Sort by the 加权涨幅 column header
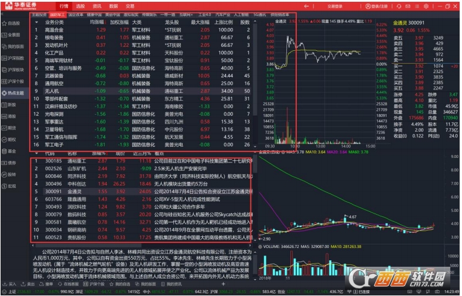This screenshot has height=296, width=462. point(119,22)
